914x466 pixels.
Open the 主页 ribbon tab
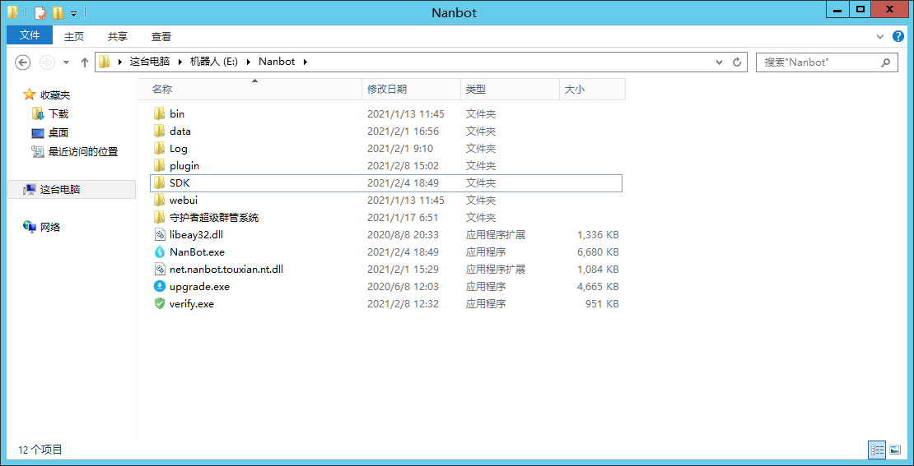(74, 37)
